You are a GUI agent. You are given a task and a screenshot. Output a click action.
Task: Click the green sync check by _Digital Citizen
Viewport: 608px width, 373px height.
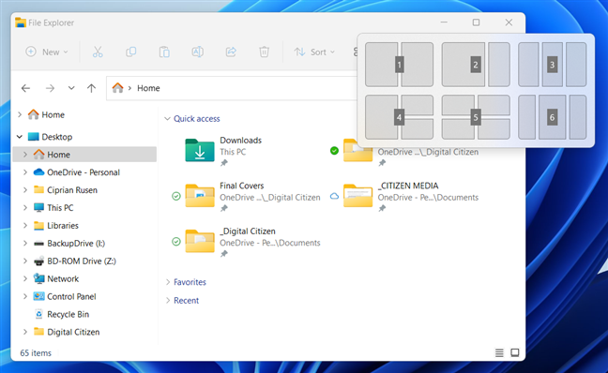pos(176,242)
